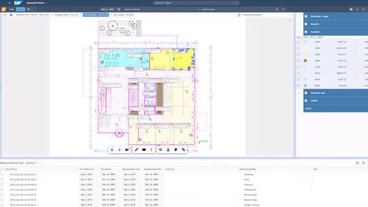Click the cyan color swatch in the function list
This screenshot has width=368, height=207.
point(305,42)
